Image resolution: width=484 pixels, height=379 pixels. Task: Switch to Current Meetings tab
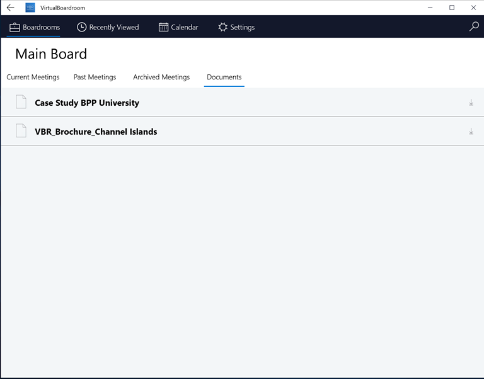click(33, 77)
